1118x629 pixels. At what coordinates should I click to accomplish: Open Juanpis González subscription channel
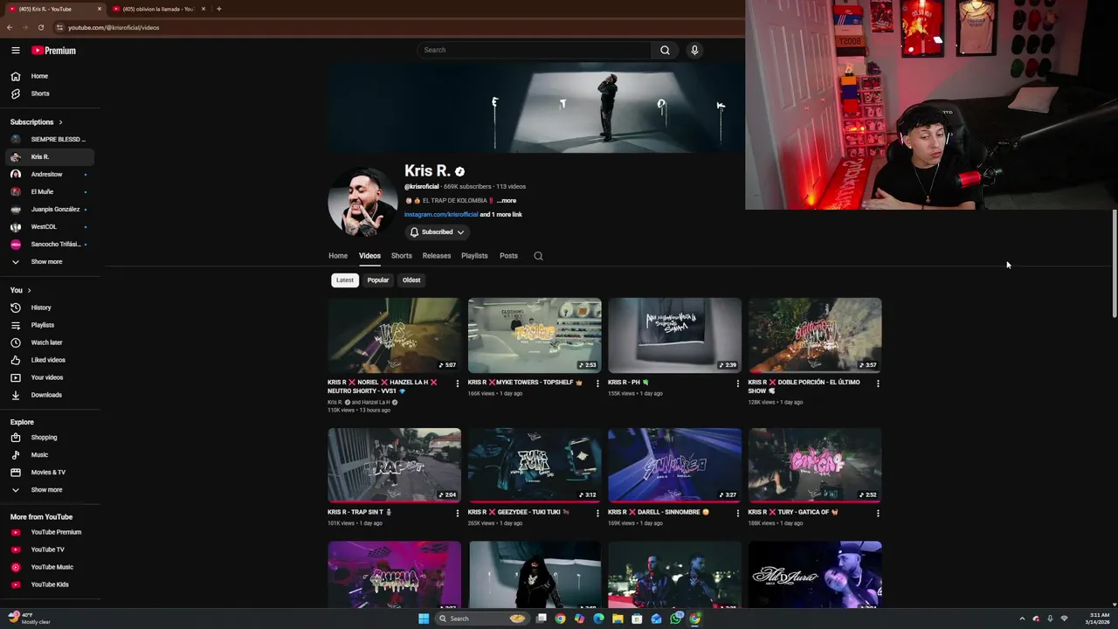click(49, 210)
